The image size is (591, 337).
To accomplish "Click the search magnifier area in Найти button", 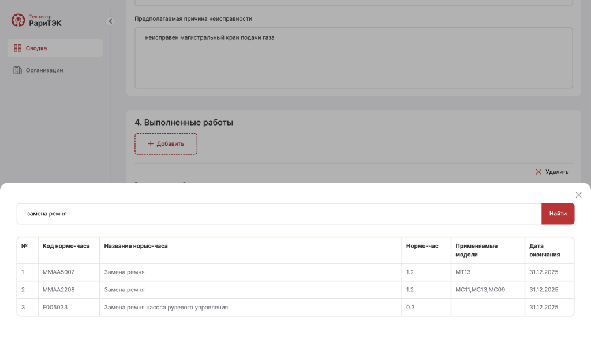I will (558, 214).
